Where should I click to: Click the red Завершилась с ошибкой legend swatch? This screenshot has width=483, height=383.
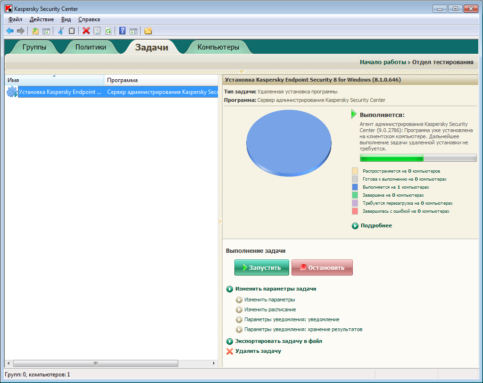(355, 211)
